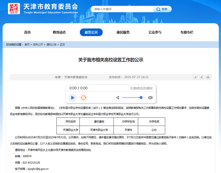The height and width of the screenshot is (173, 221).
Task: Click the volume slider handle
Action: [141, 97]
